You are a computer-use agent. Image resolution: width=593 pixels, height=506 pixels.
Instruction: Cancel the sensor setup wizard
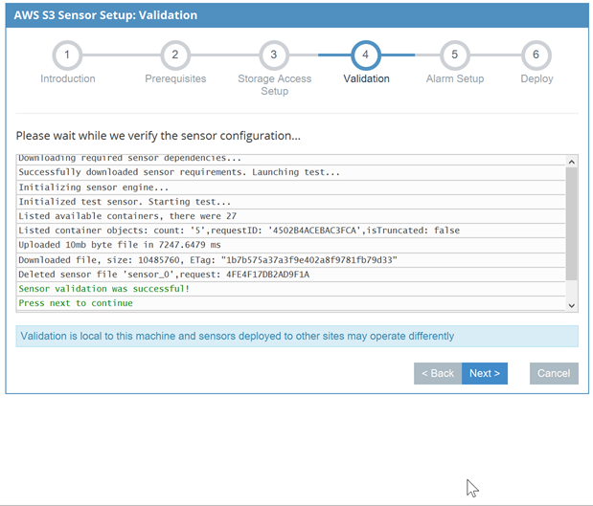554,373
